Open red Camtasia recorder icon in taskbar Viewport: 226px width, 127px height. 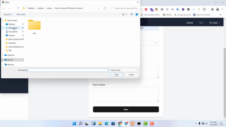(152, 123)
